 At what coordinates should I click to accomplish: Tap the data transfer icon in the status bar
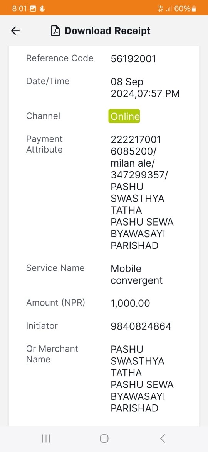tap(161, 9)
